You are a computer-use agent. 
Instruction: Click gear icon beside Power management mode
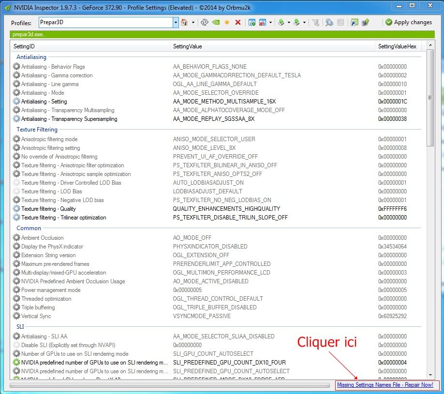[x=16, y=290]
